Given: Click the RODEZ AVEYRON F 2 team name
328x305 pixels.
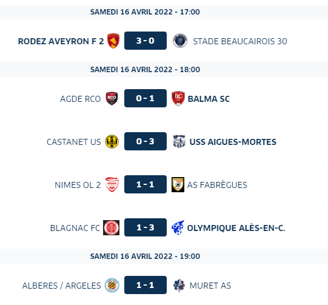Looking at the screenshot, I should click(61, 41).
